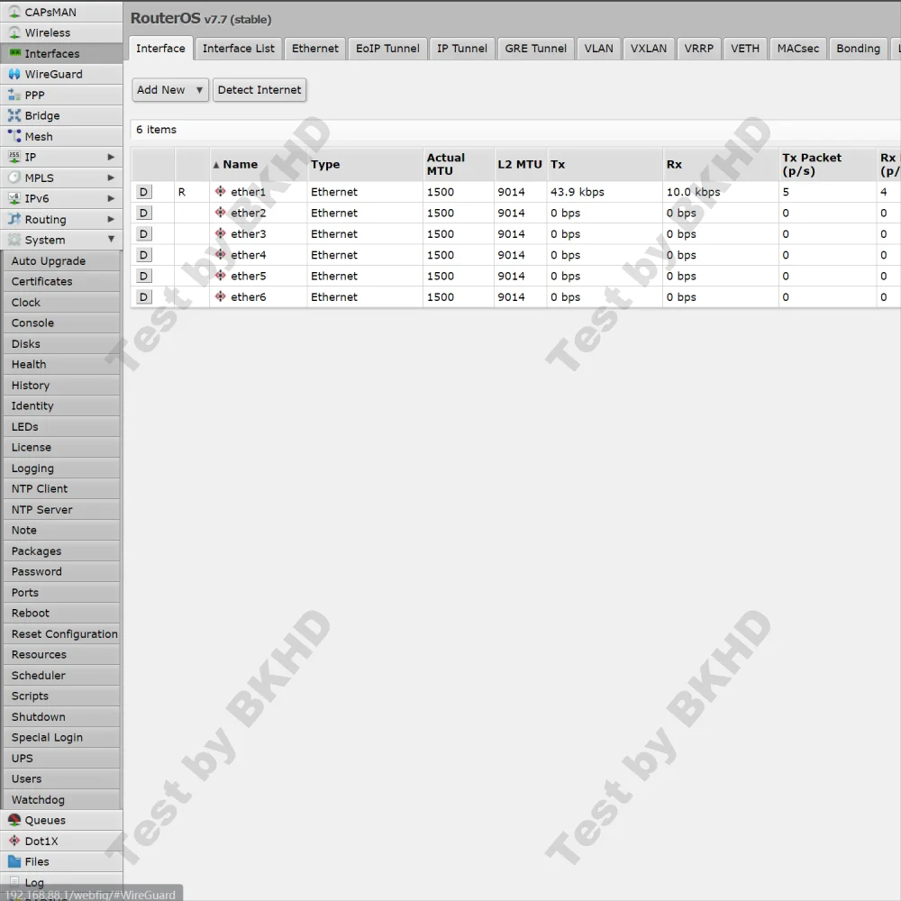The image size is (901, 901).
Task: Open the Packages menu item
Action: tap(61, 551)
